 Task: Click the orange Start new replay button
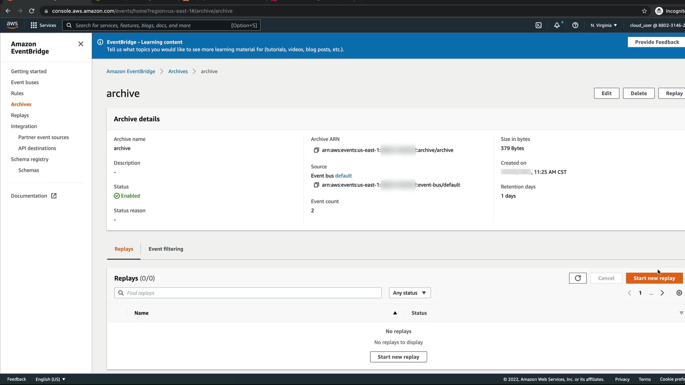click(654, 278)
